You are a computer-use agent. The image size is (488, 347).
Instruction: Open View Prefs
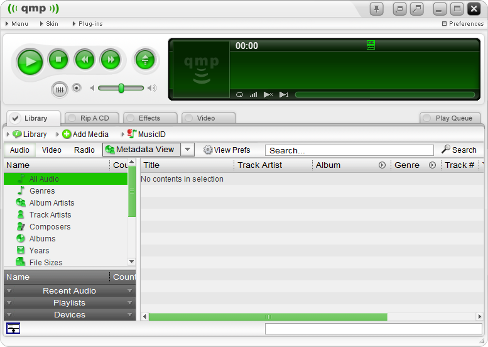(x=227, y=150)
